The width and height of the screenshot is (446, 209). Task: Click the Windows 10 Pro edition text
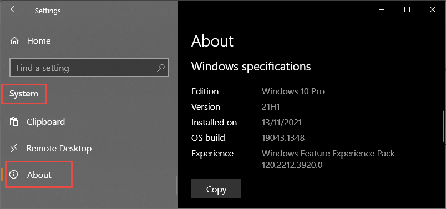click(x=293, y=91)
